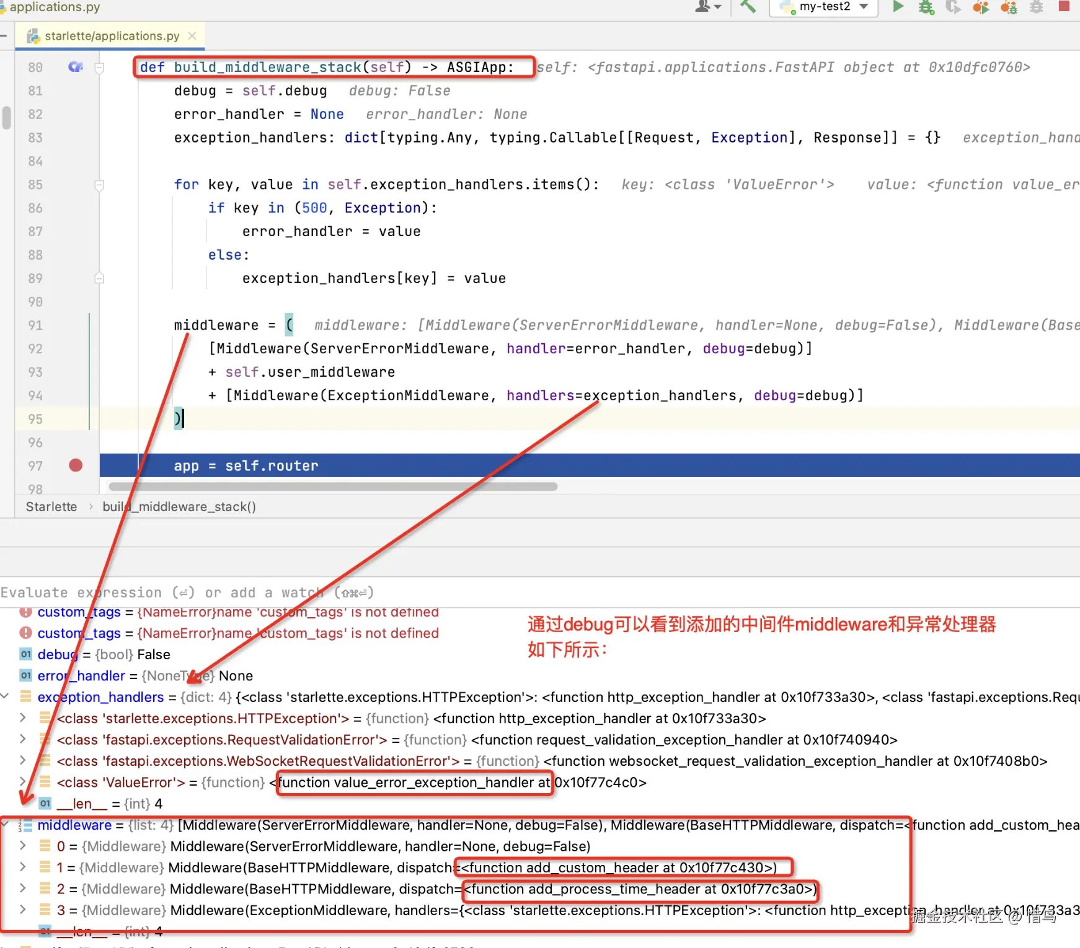Expand the starlette.exceptions.HTTPException entry
Viewport: 1080px width, 948px height.
23,718
